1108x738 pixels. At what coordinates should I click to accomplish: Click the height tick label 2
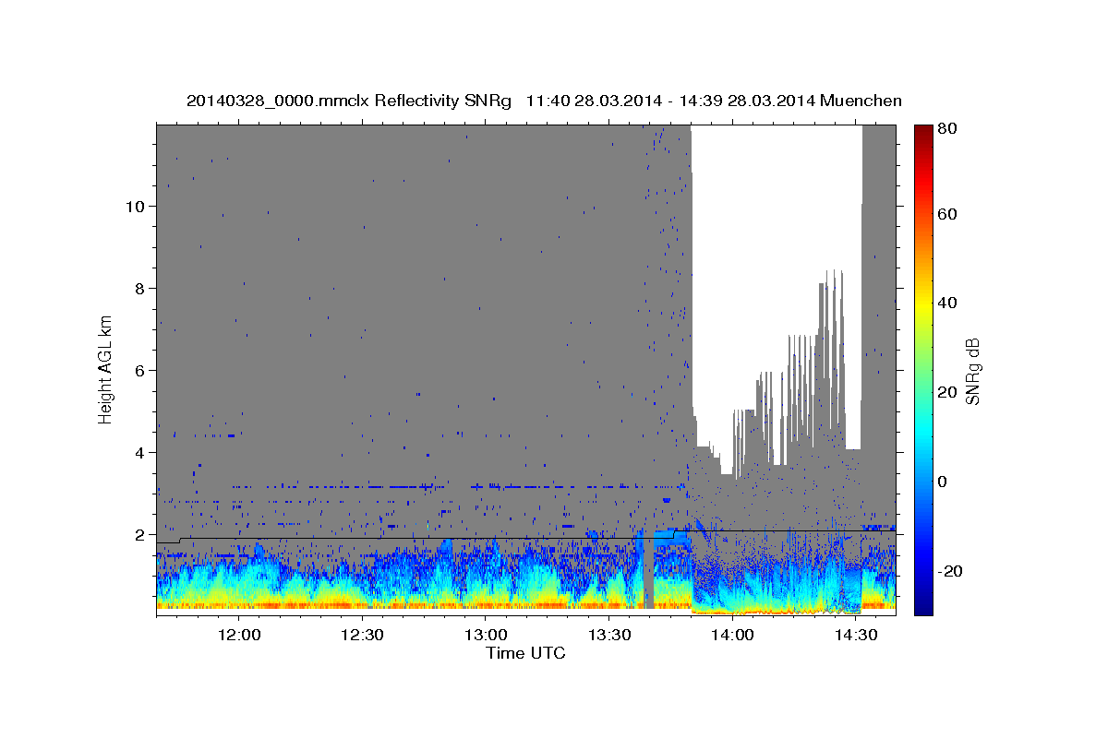138,535
